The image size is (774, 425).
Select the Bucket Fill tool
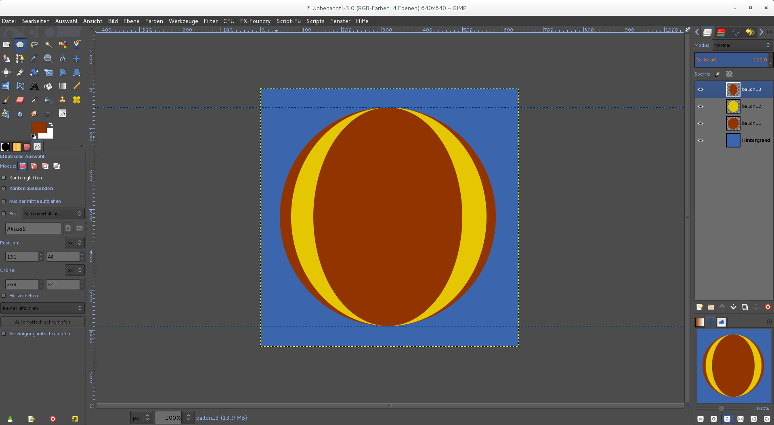pyautogui.click(x=48, y=86)
